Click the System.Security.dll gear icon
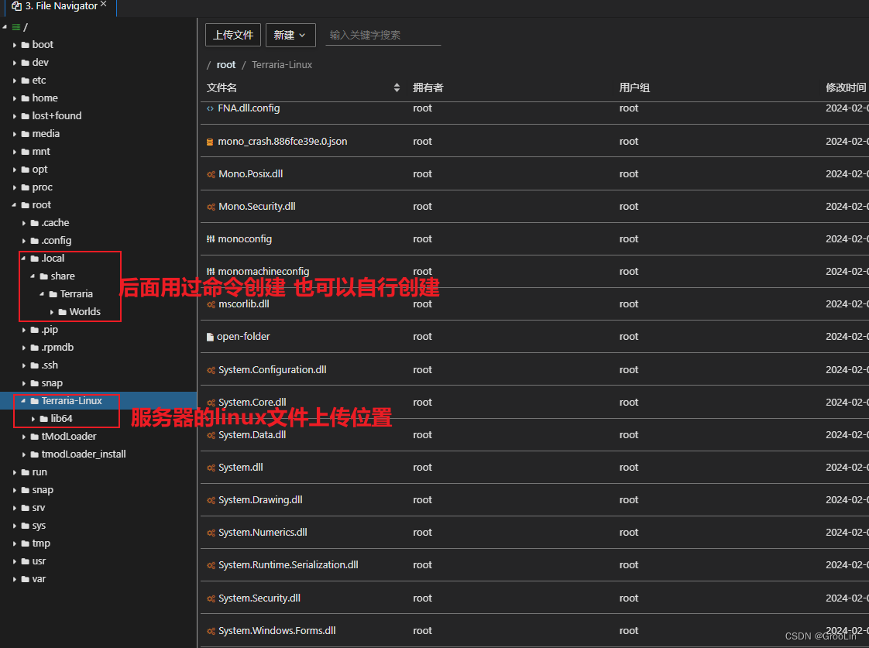 tap(211, 598)
